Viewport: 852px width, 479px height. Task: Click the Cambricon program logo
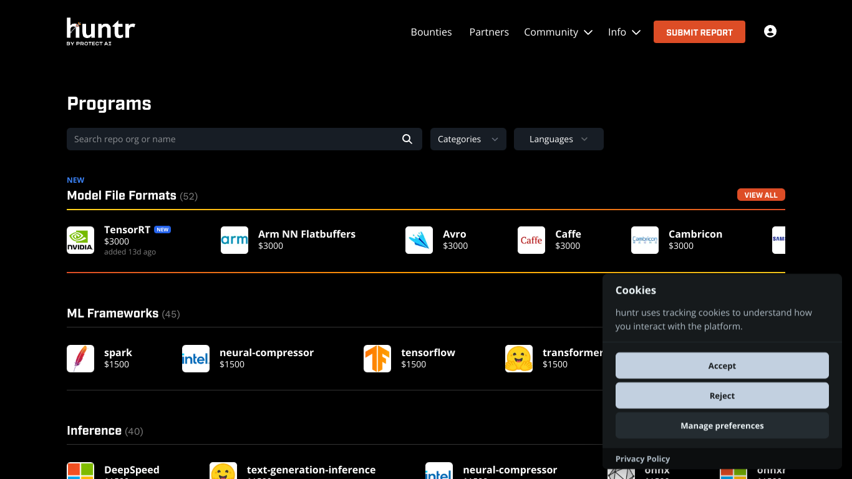[x=645, y=240]
